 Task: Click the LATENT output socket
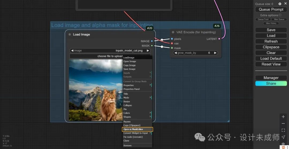[x=219, y=39]
